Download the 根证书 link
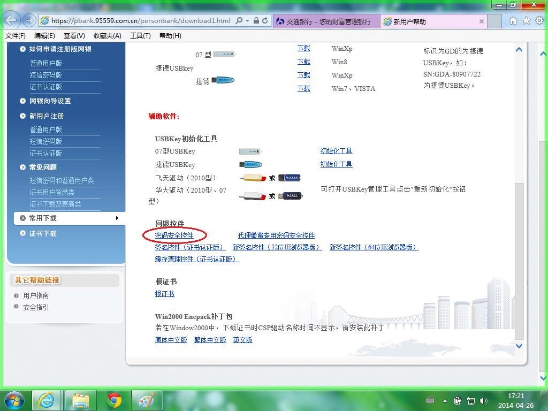548x411 pixels. coord(165,294)
